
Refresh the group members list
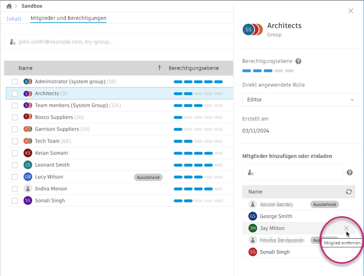(349, 192)
